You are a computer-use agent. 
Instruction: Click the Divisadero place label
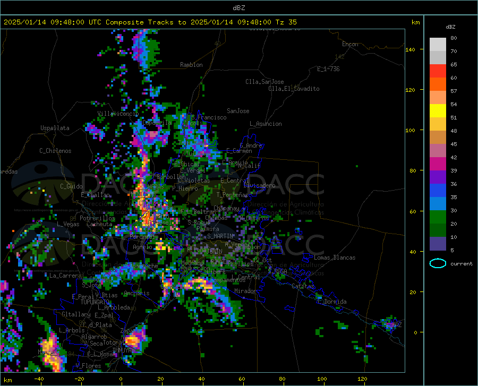259,185
